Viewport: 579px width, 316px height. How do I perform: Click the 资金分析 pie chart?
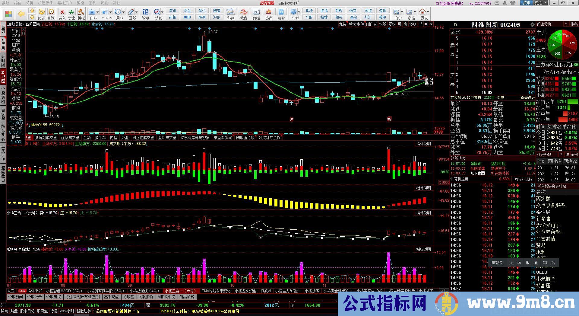tap(562, 44)
